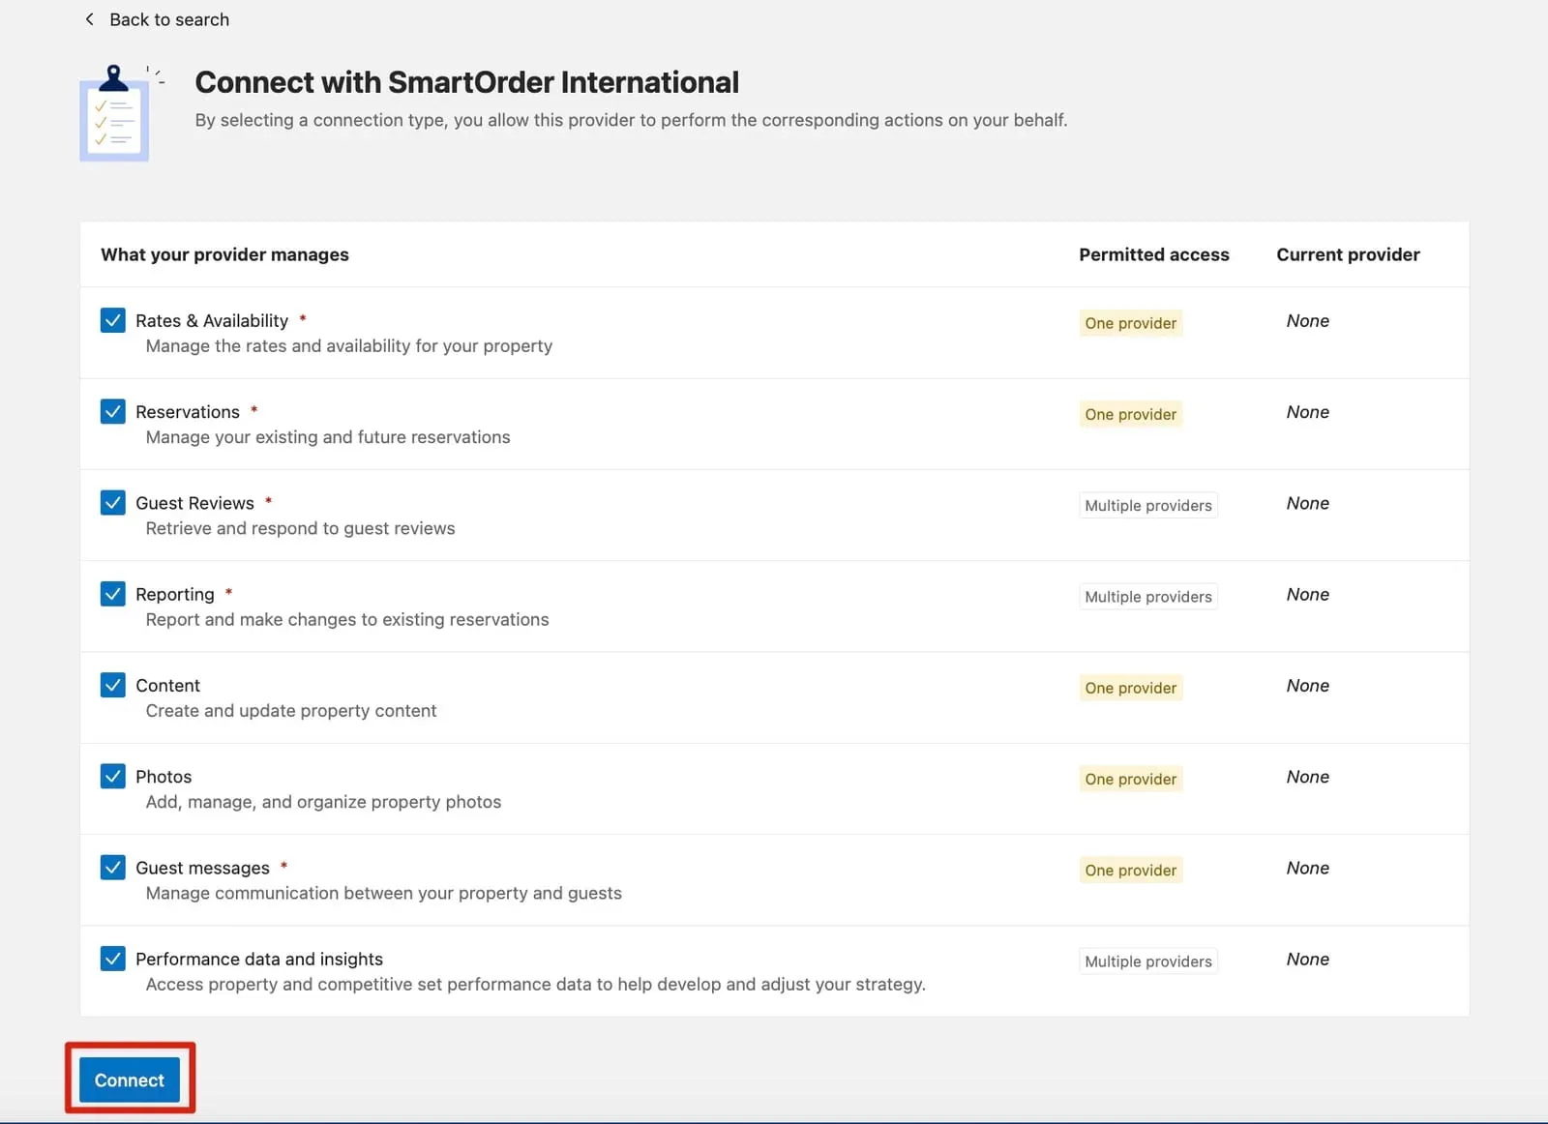The width and height of the screenshot is (1548, 1124).
Task: Uncheck the Guest messages permission
Action: click(112, 867)
